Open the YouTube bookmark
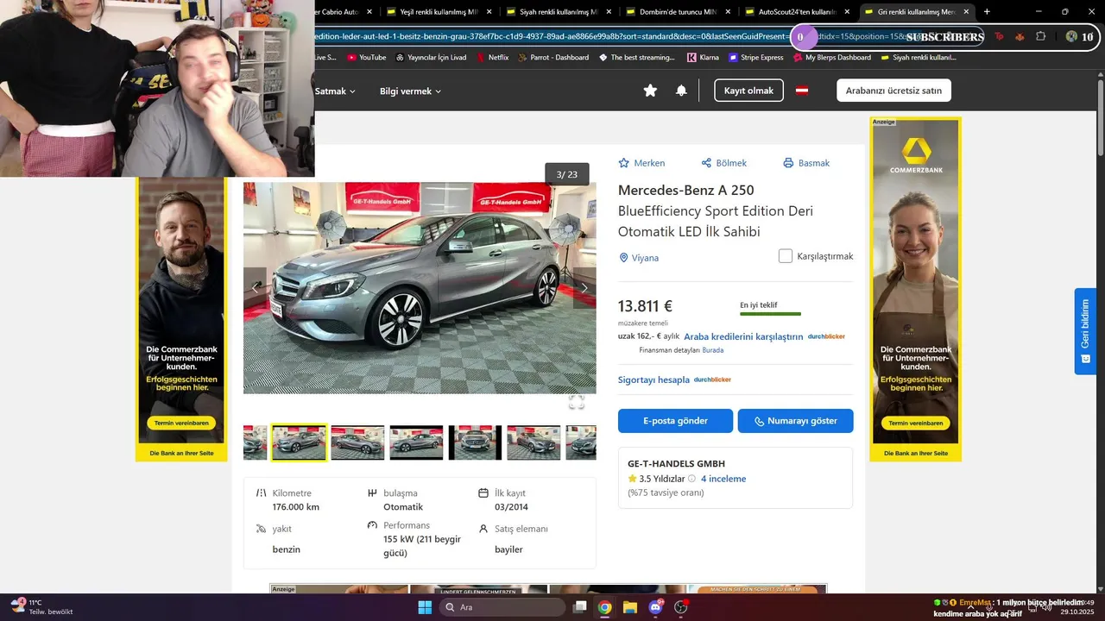The width and height of the screenshot is (1105, 621). [x=366, y=58]
